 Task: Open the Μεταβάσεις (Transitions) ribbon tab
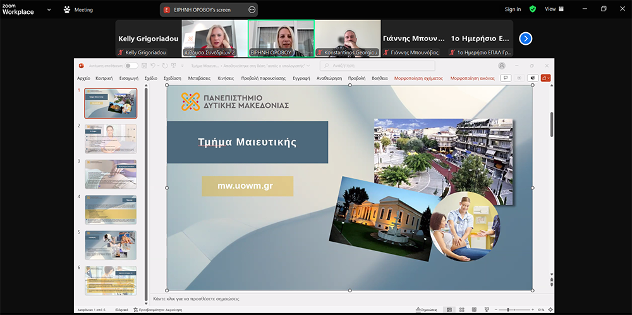(199, 78)
